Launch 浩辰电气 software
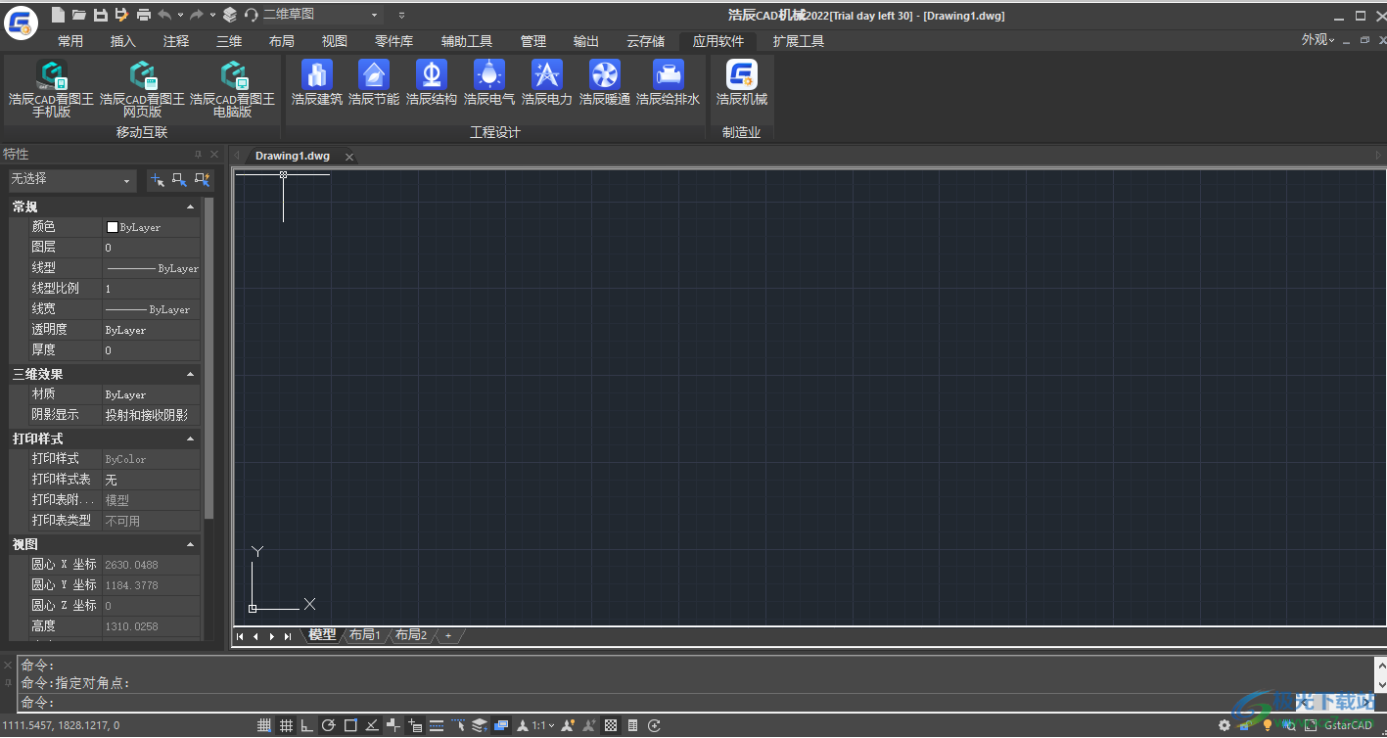The height and width of the screenshot is (738, 1387). pyautogui.click(x=488, y=83)
